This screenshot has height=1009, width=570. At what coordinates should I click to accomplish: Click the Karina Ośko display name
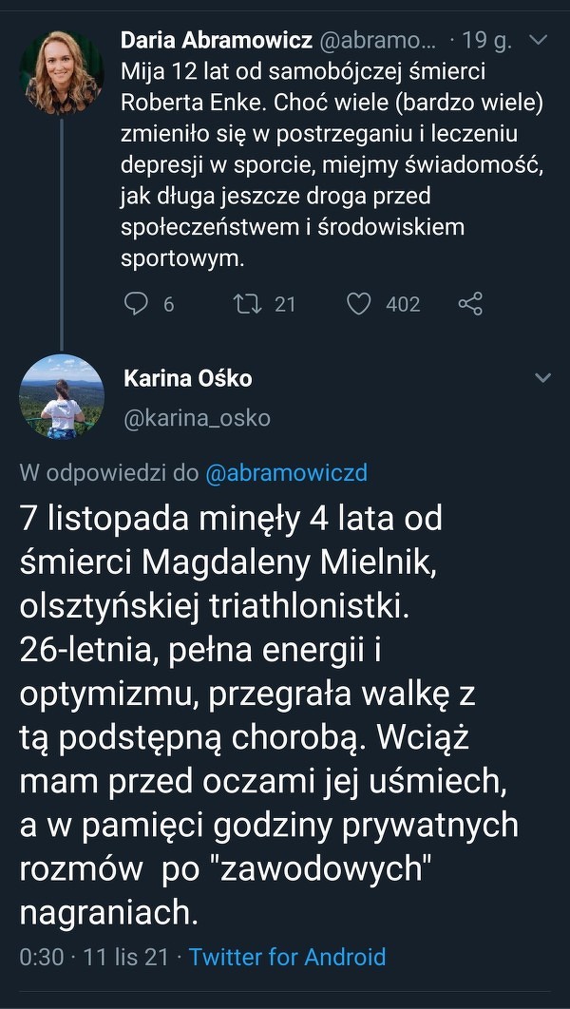pyautogui.click(x=188, y=378)
